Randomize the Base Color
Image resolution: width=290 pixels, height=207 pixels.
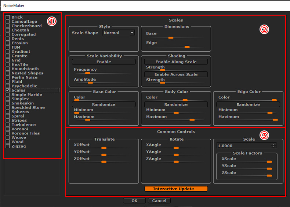point(104,104)
